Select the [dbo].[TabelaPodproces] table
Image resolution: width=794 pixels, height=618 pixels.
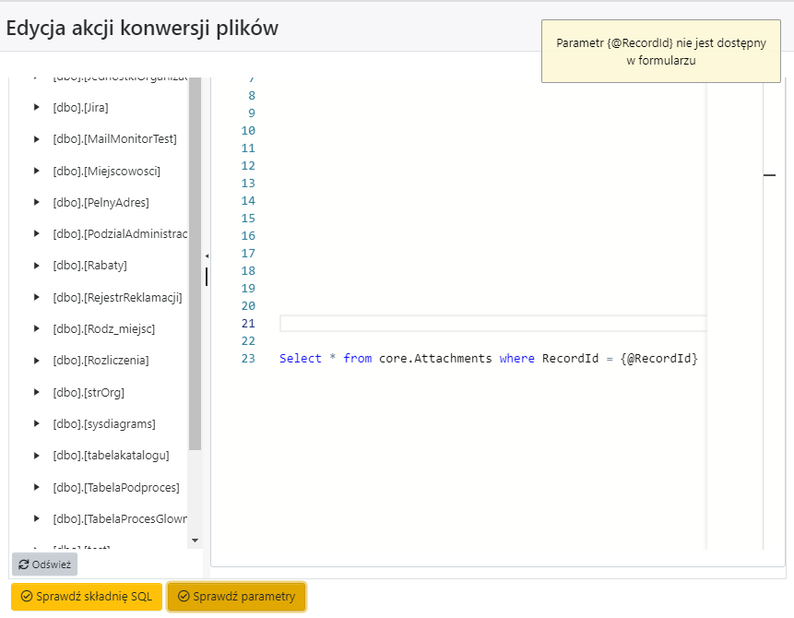point(115,487)
